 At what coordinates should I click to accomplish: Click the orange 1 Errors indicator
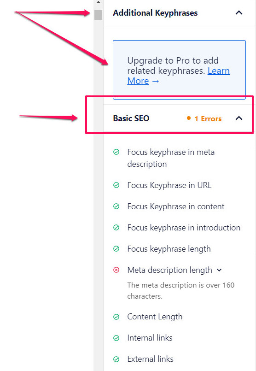coord(204,118)
